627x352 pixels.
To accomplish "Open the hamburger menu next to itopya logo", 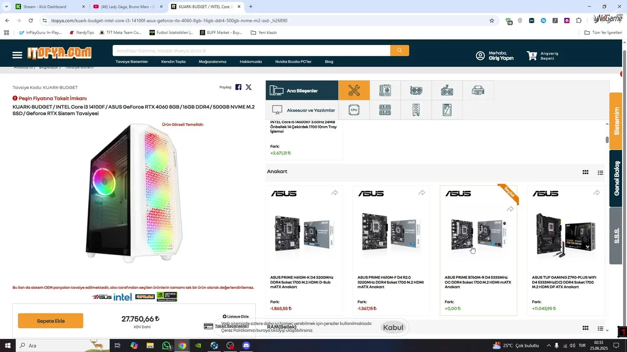I will [17, 55].
